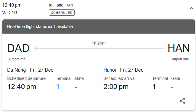Click the share icon
196x112 pixels.
[x=182, y=101]
